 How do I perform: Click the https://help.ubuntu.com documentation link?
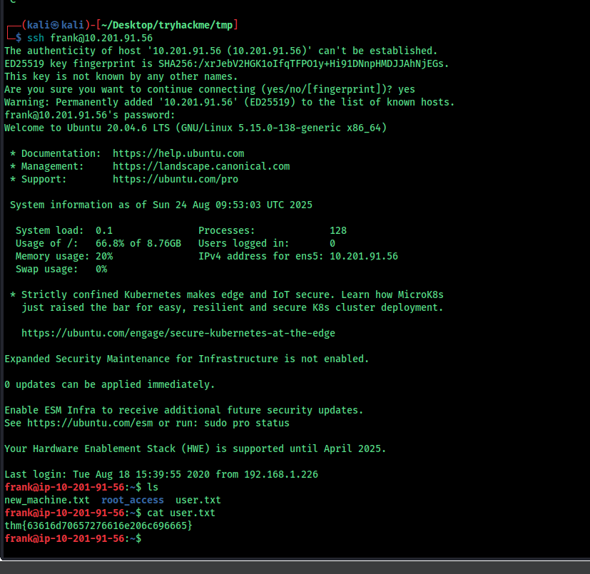click(178, 153)
